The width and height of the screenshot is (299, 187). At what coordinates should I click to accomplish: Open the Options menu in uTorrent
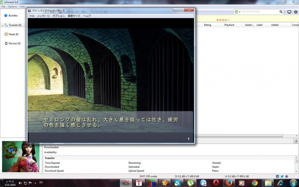[x=13, y=7]
